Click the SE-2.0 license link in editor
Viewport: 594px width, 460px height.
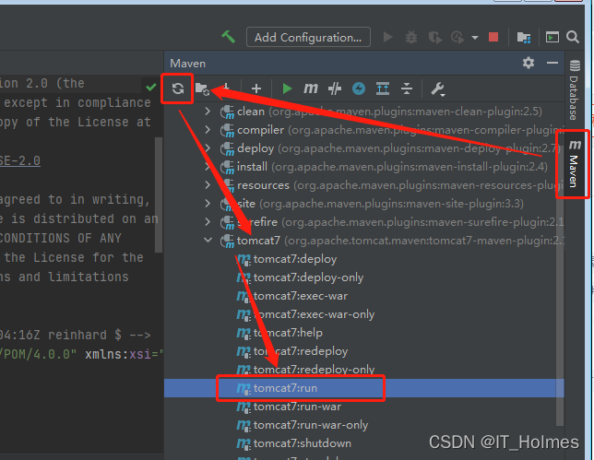(20, 160)
